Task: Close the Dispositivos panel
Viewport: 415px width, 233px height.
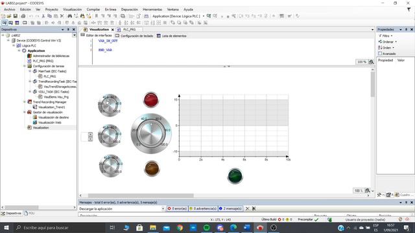Action: point(74,30)
